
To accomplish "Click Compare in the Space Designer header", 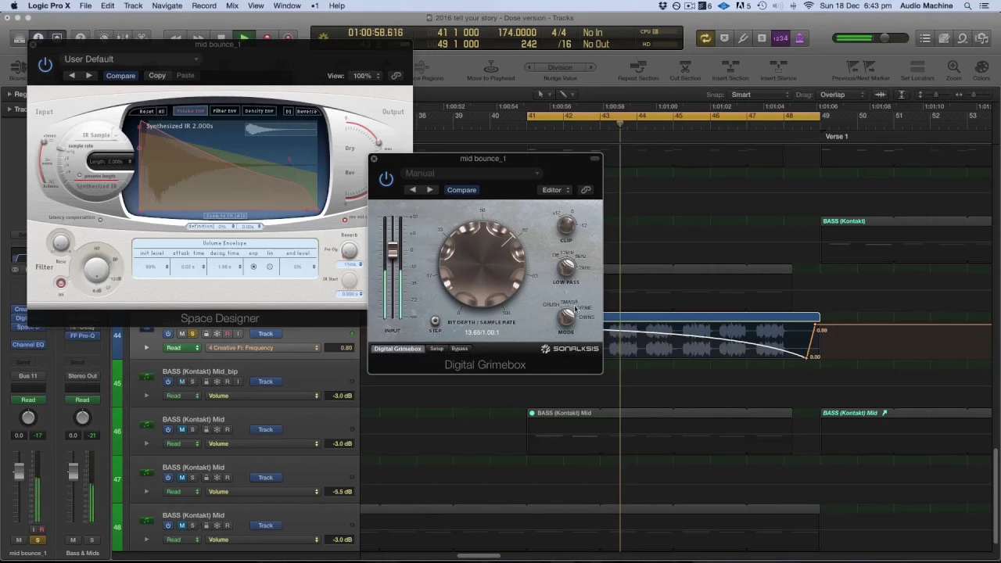I will click(x=120, y=76).
